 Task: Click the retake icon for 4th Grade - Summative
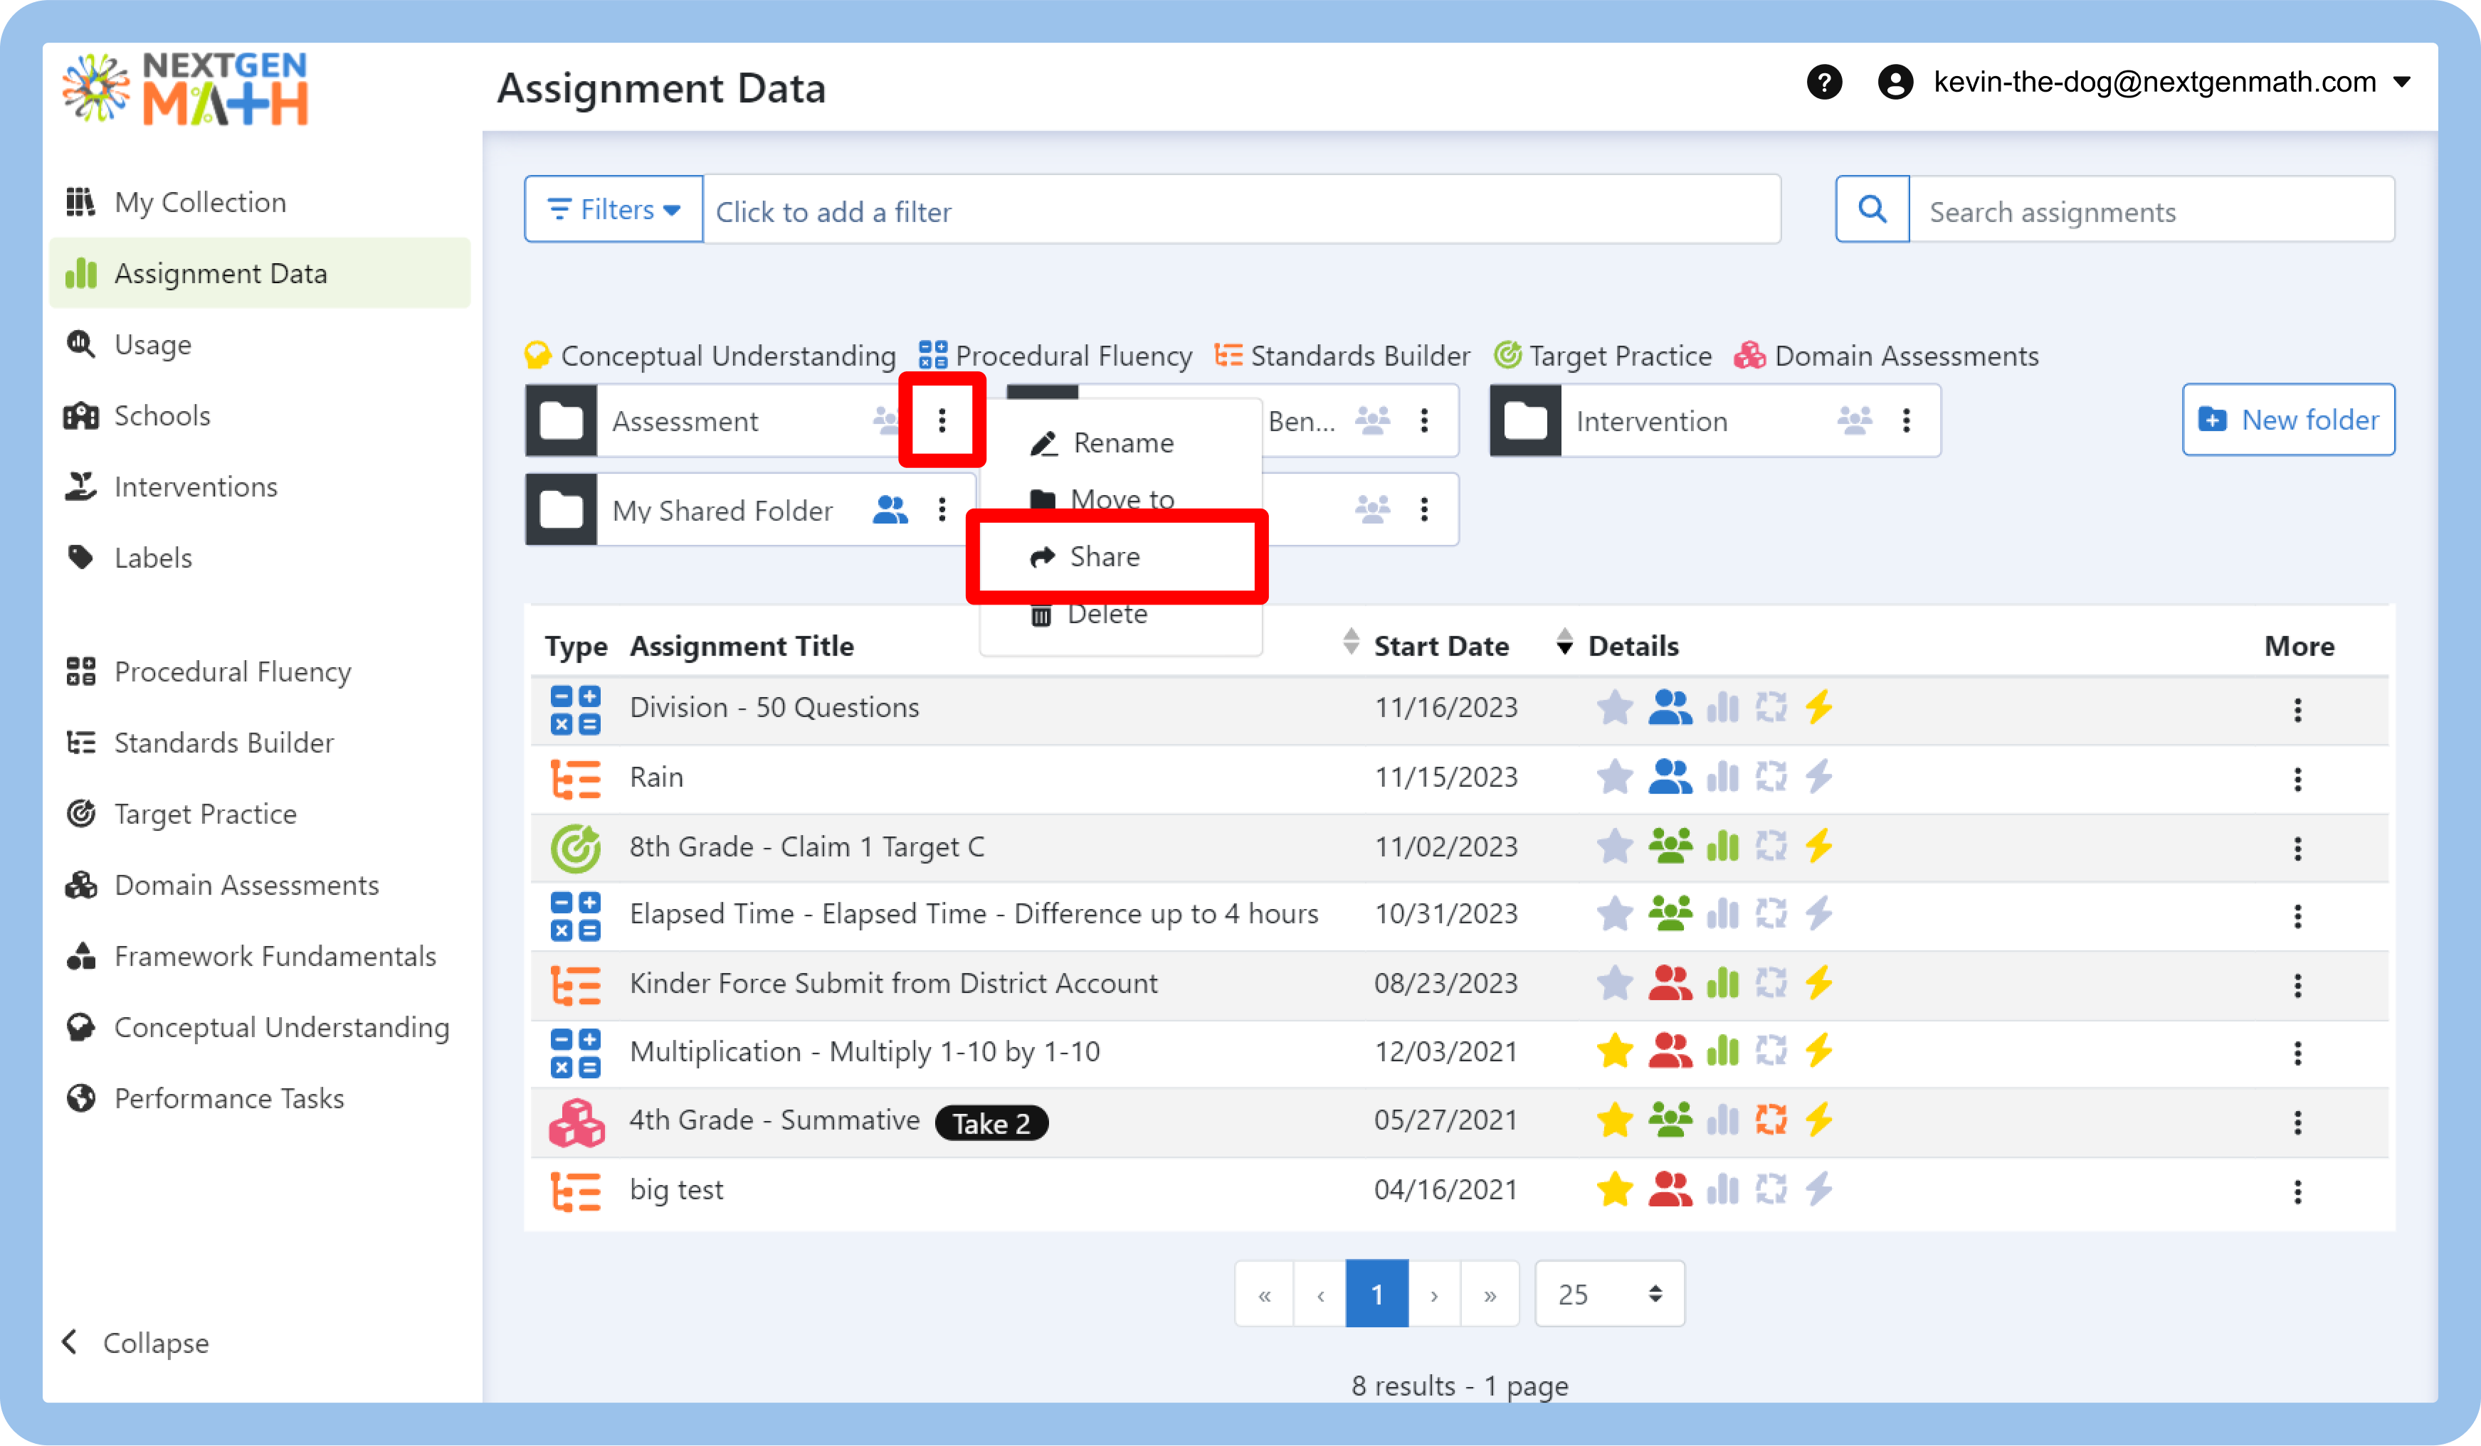(1771, 1120)
